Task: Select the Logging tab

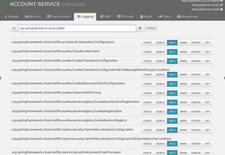Action: click(x=85, y=16)
